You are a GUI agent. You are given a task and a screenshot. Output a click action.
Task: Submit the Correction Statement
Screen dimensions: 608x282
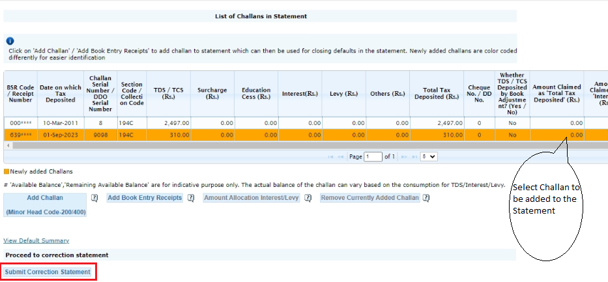click(48, 272)
